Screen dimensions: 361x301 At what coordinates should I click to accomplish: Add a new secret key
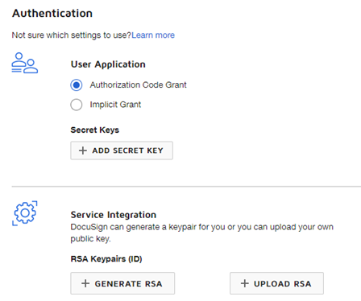tap(122, 150)
